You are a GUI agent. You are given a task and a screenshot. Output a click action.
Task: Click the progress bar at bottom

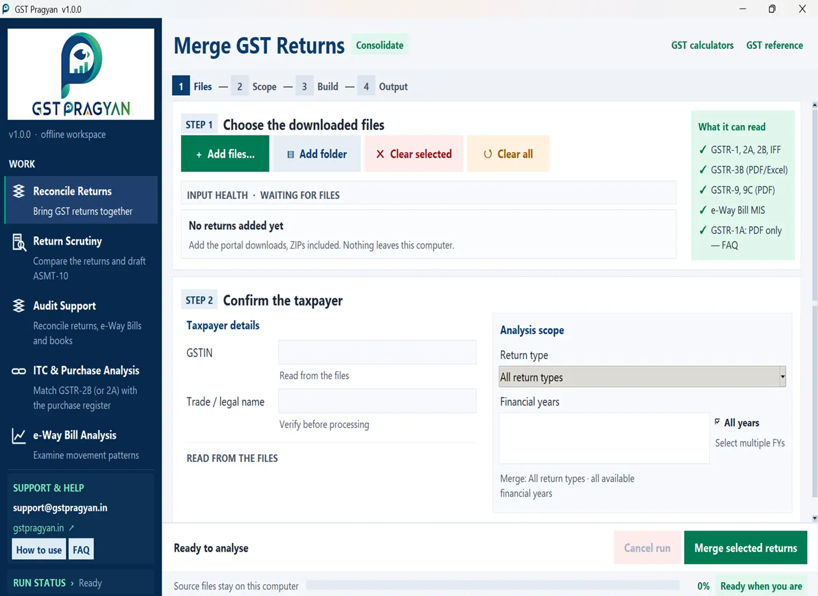(493, 586)
